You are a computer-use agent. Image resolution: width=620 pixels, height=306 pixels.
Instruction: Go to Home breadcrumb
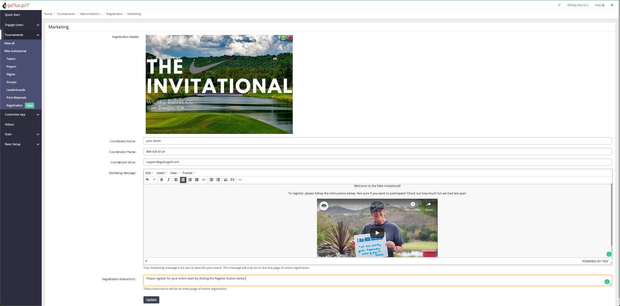[x=48, y=14]
